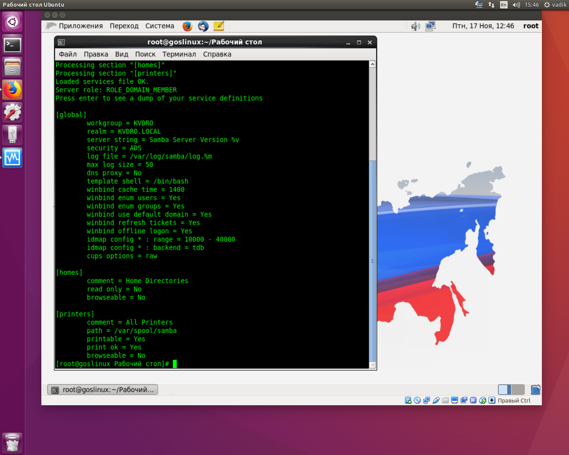Open terminal Вид menu
Screen dimensions: 569x455
click(x=122, y=54)
